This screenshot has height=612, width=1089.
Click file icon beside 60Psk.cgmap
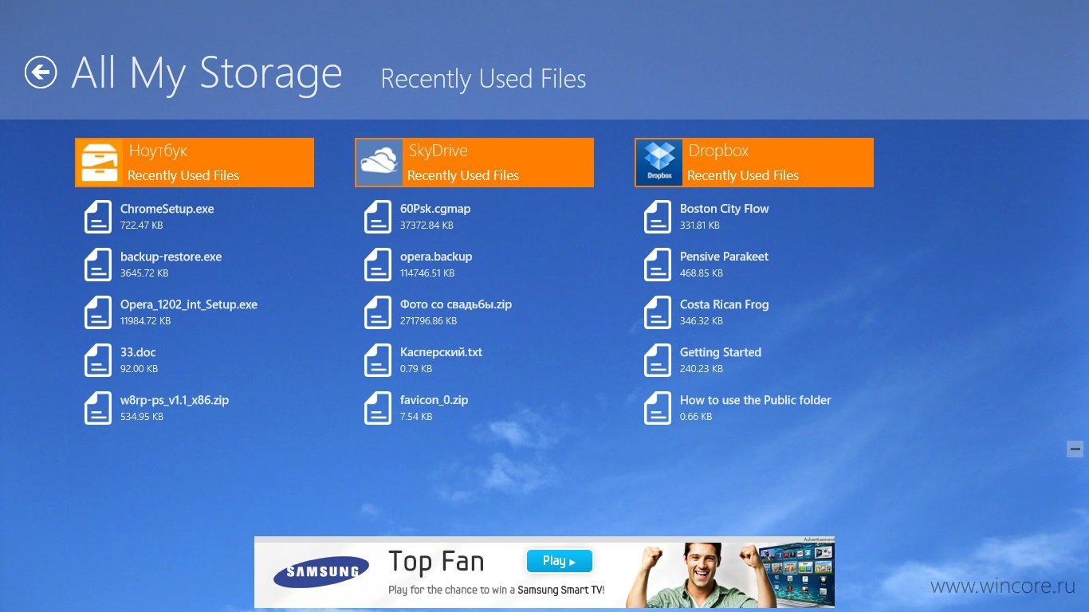pyautogui.click(x=378, y=217)
